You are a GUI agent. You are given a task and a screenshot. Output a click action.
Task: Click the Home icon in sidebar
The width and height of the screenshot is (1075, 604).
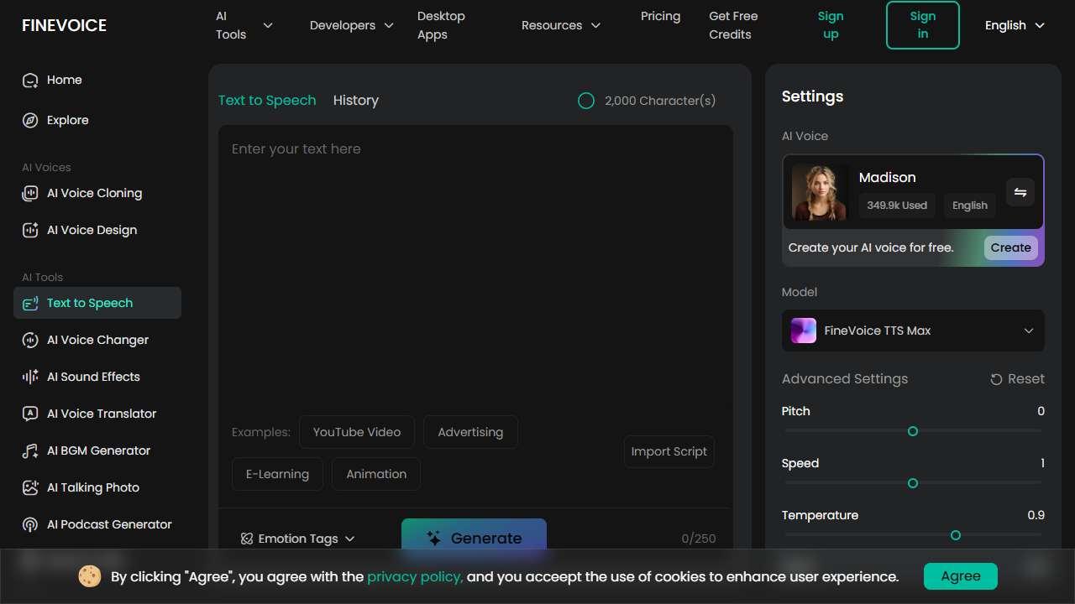[30, 81]
